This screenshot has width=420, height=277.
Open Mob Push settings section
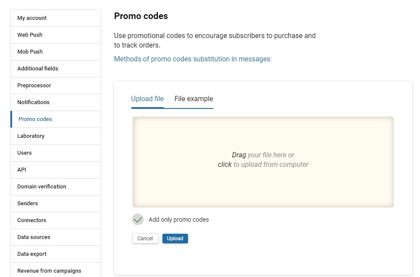(x=30, y=52)
